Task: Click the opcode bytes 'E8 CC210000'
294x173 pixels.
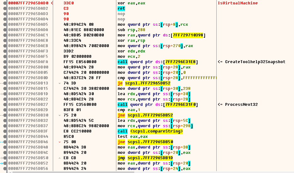Action: [77, 131]
